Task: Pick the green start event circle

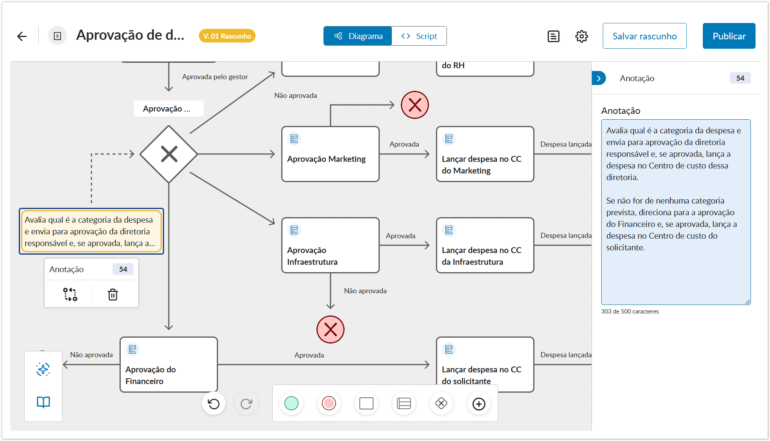Action: (x=291, y=403)
